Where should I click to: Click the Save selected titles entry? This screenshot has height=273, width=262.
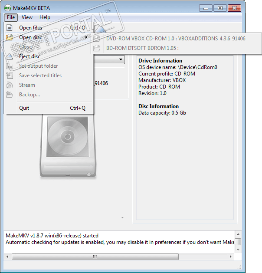pos(49,76)
